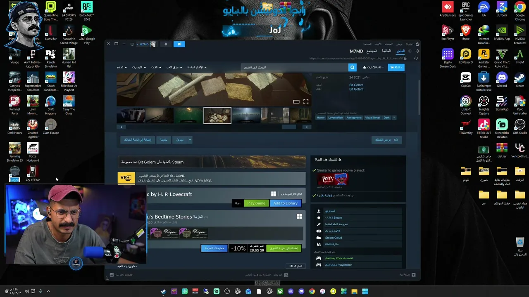Select Grand Theft Auto V desktop icon
The width and height of the screenshot is (529, 297).
click(502, 58)
